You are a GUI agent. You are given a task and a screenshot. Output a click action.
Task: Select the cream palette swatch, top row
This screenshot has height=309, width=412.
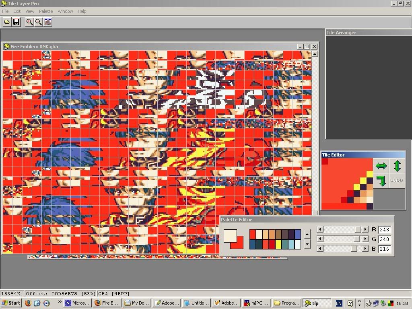tap(259, 235)
